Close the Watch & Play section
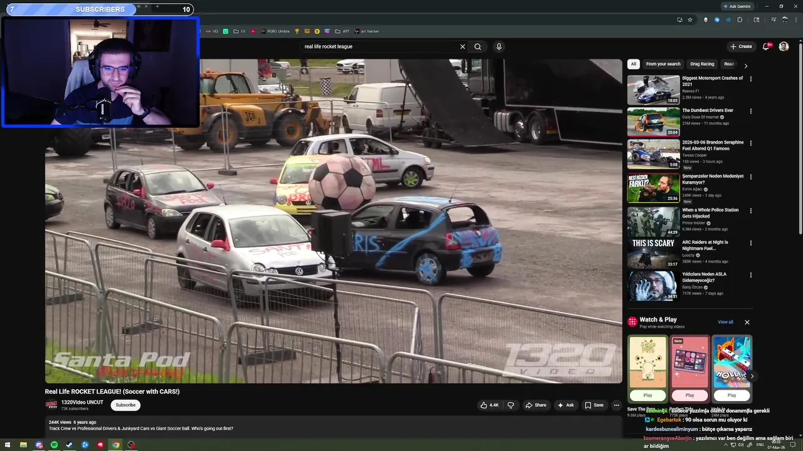Image resolution: width=803 pixels, height=451 pixels. (x=747, y=322)
